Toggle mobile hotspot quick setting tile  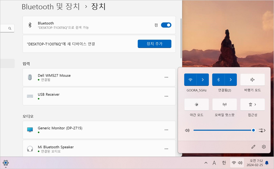point(224,104)
